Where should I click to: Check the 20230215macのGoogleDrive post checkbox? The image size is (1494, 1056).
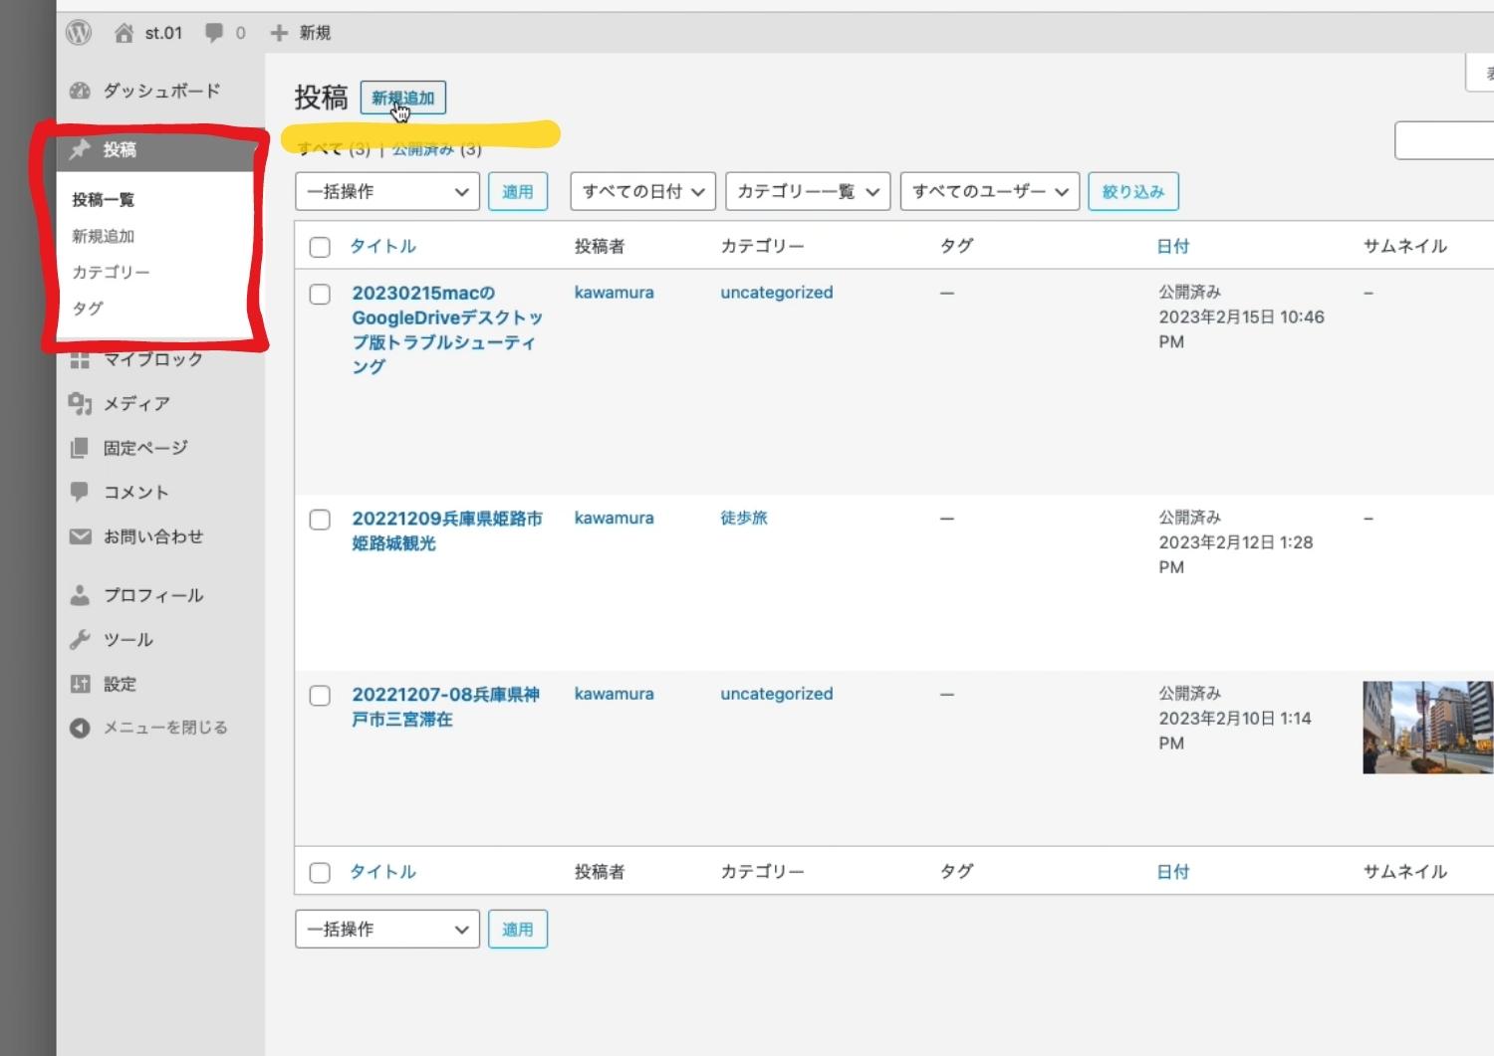320,295
